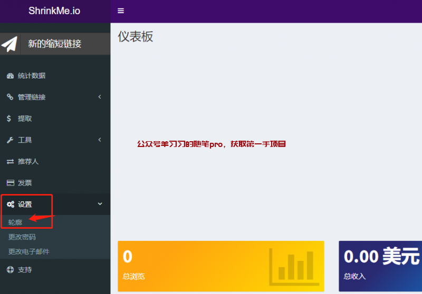Click 新的缩短链接 button
The height and width of the screenshot is (294, 422).
[55, 44]
